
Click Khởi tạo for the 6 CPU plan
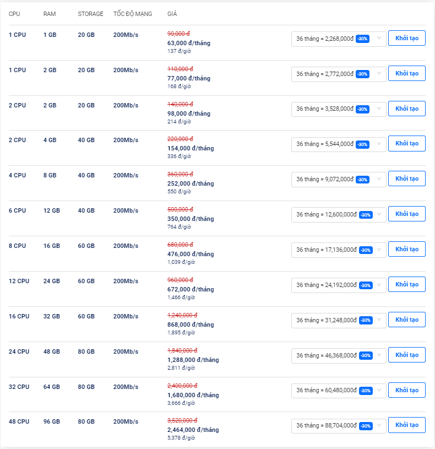point(407,214)
